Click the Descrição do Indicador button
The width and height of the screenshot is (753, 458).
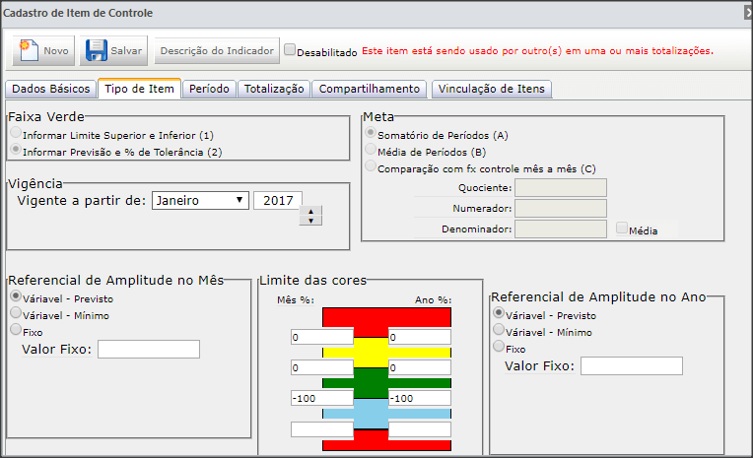(217, 50)
